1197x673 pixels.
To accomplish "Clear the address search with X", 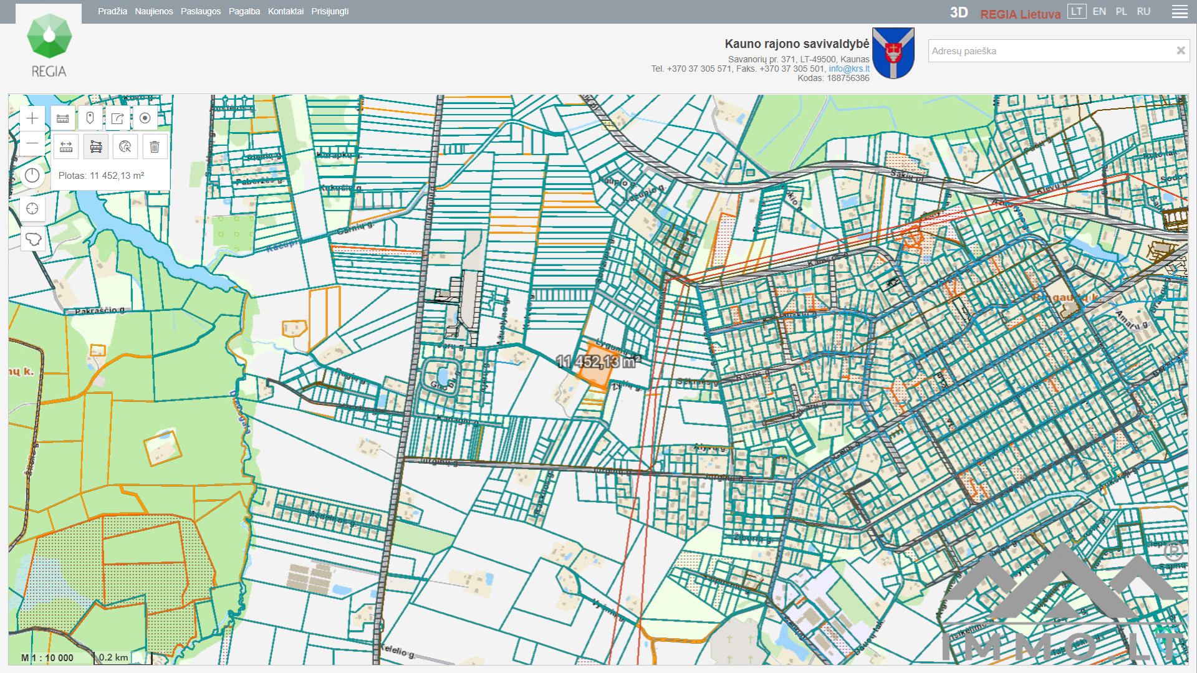I will (1180, 51).
